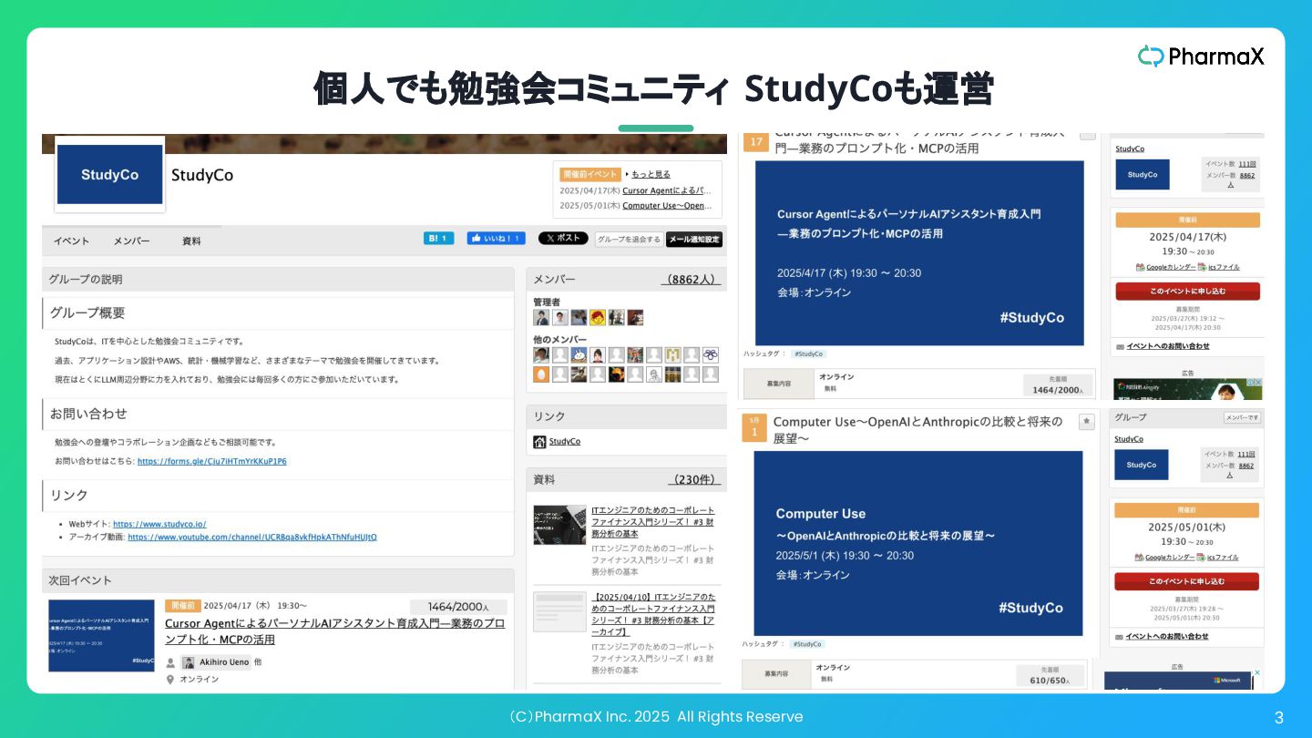Viewport: 1312px width, 738px height.
Task: Open the イベント tab
Action: click(71, 241)
